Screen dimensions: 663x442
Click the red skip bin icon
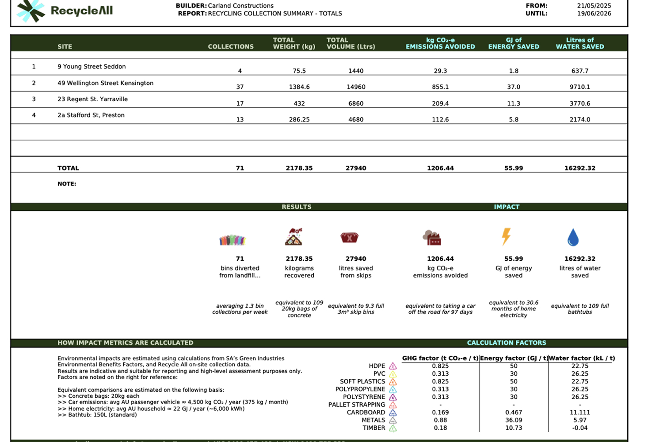(349, 238)
